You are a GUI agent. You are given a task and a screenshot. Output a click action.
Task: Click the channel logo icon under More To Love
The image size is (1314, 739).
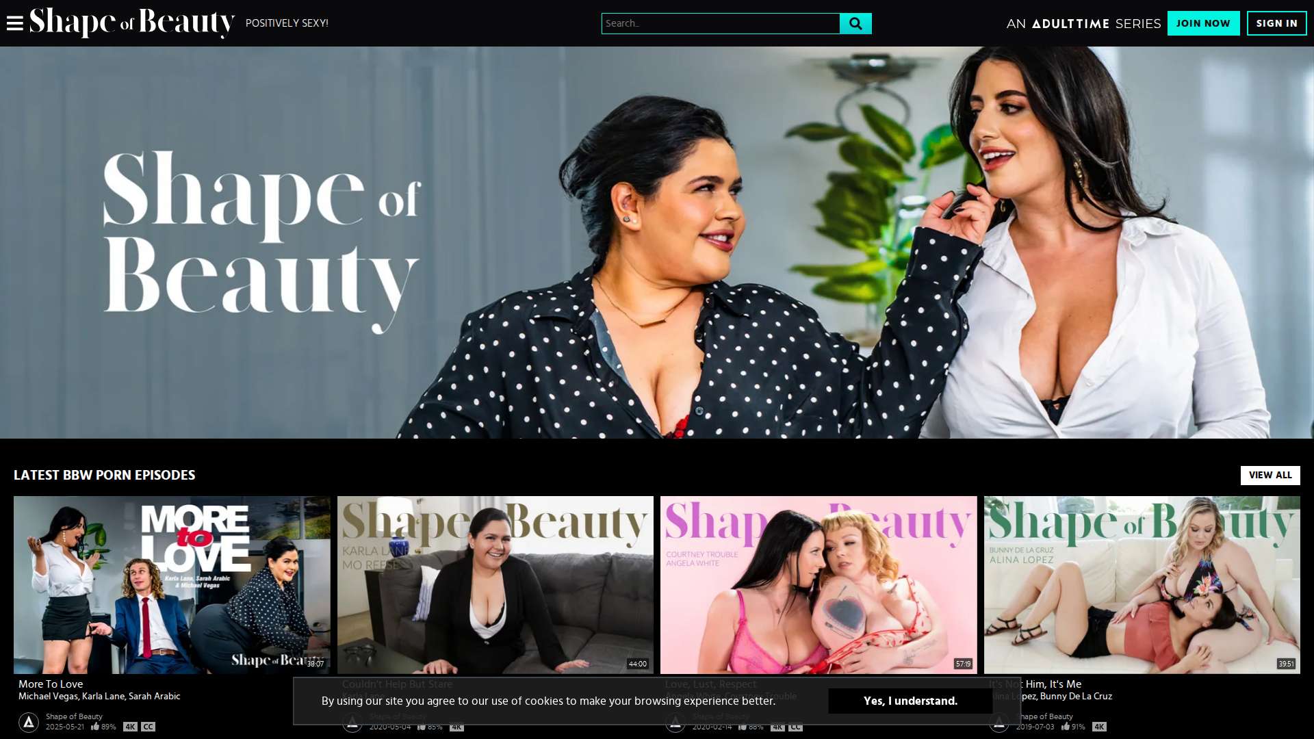point(29,722)
